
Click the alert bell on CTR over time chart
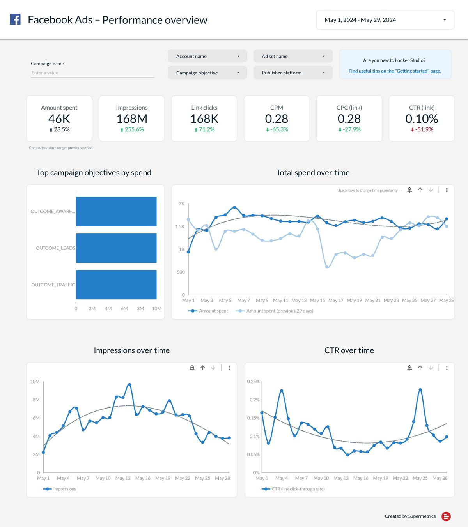409,368
